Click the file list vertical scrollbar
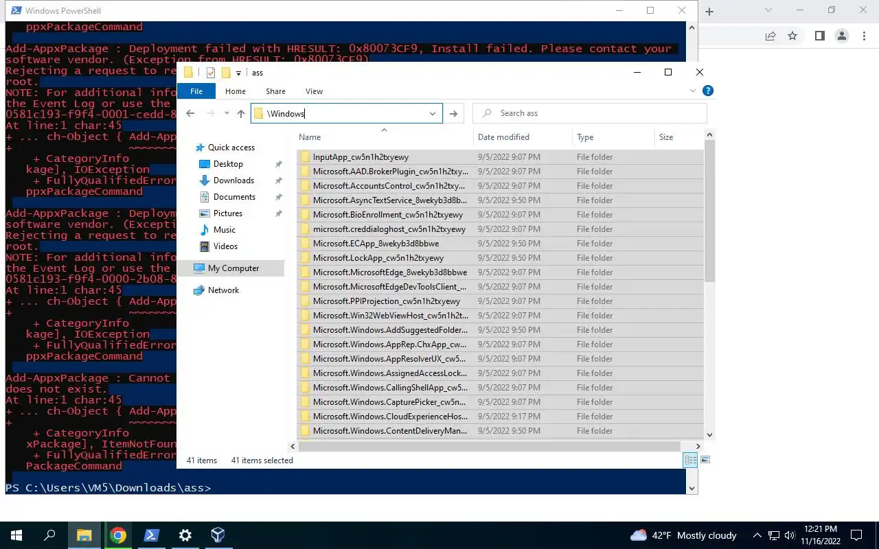Image resolution: width=879 pixels, height=549 pixels. click(709, 211)
